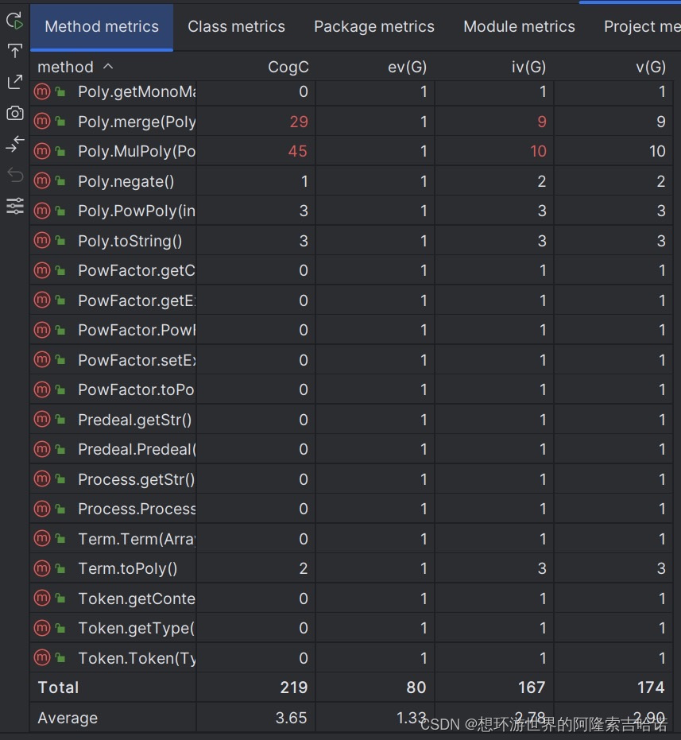681x740 pixels.
Task: Open the Package metrics tab
Action: pyautogui.click(x=373, y=26)
